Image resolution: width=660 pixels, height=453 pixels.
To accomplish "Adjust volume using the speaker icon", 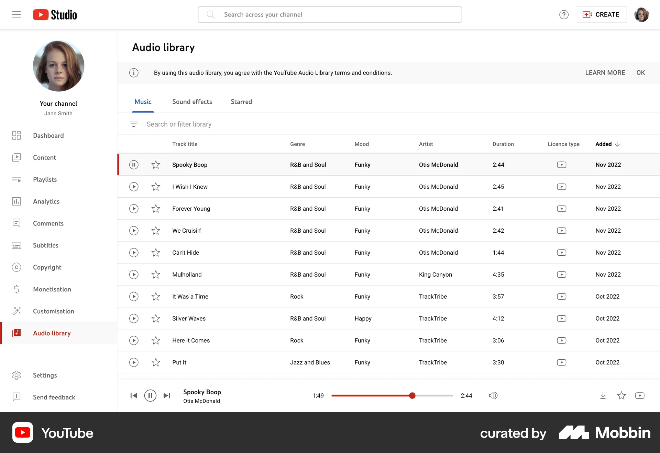I will 493,395.
